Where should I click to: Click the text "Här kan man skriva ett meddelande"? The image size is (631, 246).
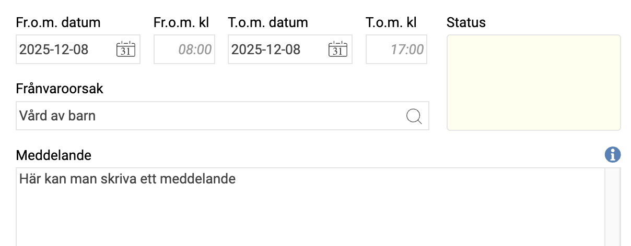[127, 180]
